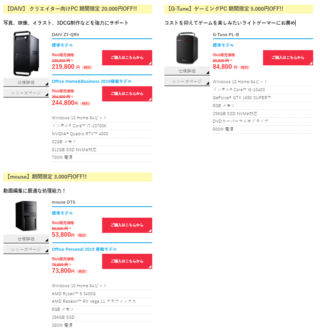Click Office Personal 2019 搭載モデル heading
The height and width of the screenshot is (329, 320).
click(x=84, y=249)
